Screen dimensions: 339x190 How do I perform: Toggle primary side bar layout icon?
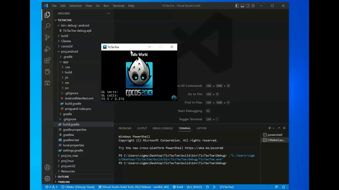pyautogui.click(x=237, y=6)
